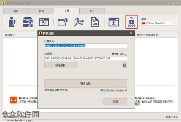This screenshot has width=181, height=122.
Task: Open the window with gears settings icon
Action: coord(44,22)
